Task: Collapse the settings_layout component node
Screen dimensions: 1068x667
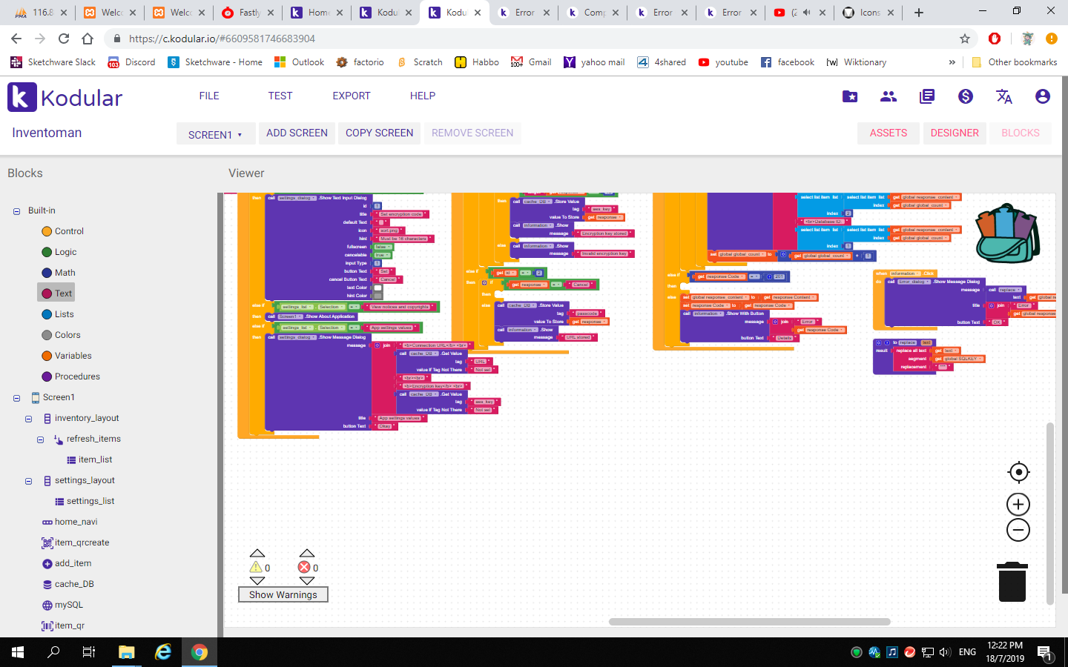Action: [28, 481]
